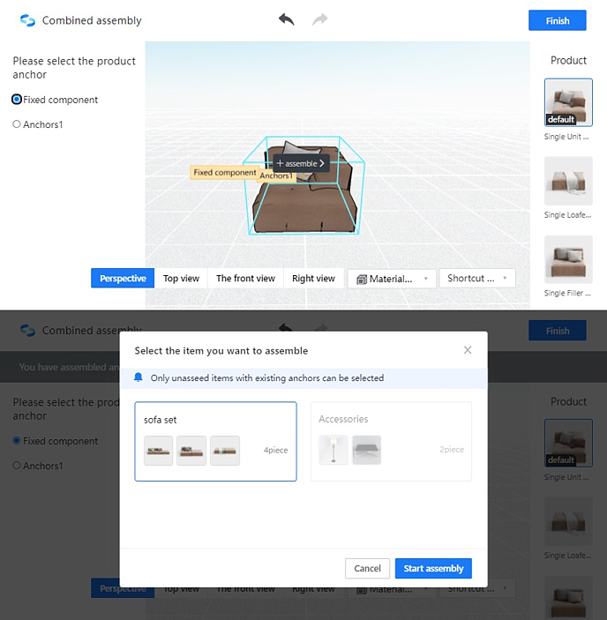607x620 pixels.
Task: Click the assemble tooltip button on sofa
Action: (301, 163)
